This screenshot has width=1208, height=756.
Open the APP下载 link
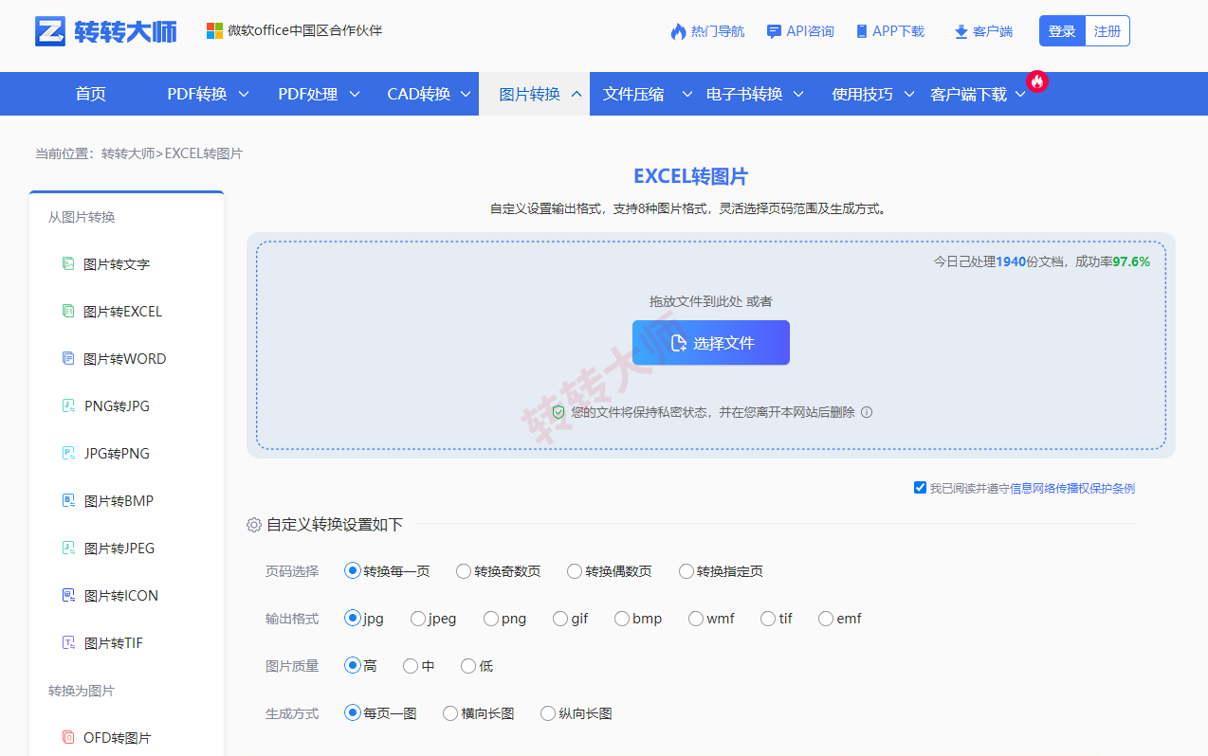[x=898, y=31]
